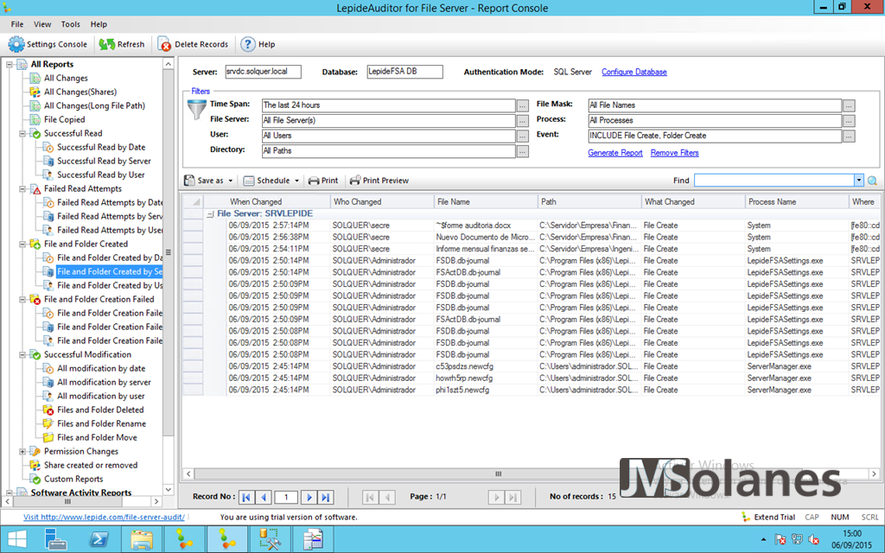The height and width of the screenshot is (553, 885).
Task: Sort by When Changed column header
Action: coord(266,201)
